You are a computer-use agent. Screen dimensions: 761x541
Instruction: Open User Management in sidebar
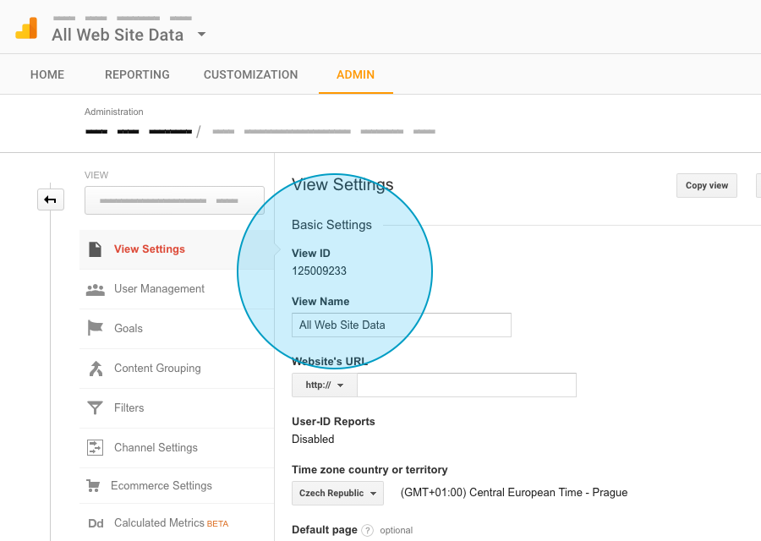point(177,289)
